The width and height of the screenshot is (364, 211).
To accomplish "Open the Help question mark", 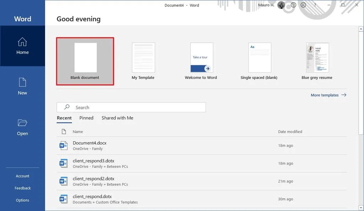I will click(315, 5).
